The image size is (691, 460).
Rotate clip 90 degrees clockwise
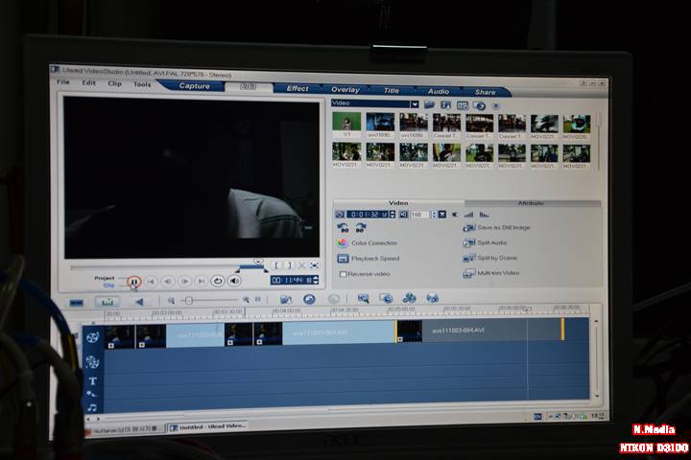pyautogui.click(x=360, y=227)
